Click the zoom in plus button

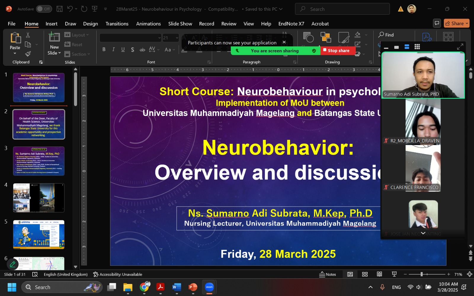(449, 274)
